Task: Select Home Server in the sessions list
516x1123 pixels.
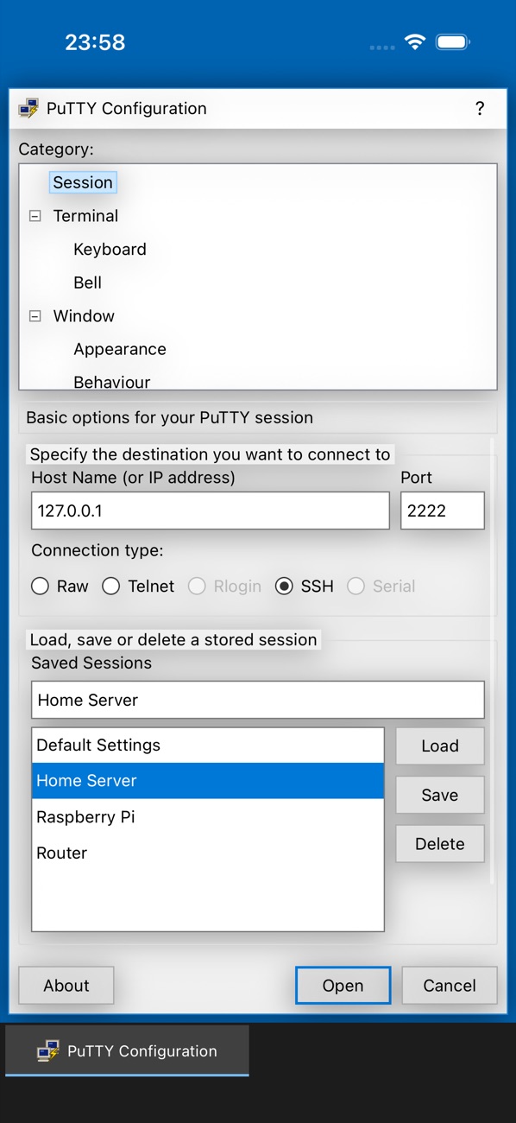Action: [x=208, y=781]
